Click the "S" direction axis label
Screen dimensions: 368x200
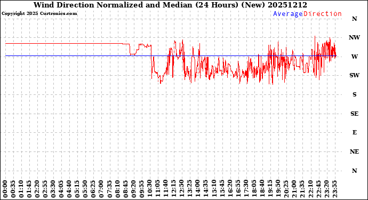[x=354, y=94]
